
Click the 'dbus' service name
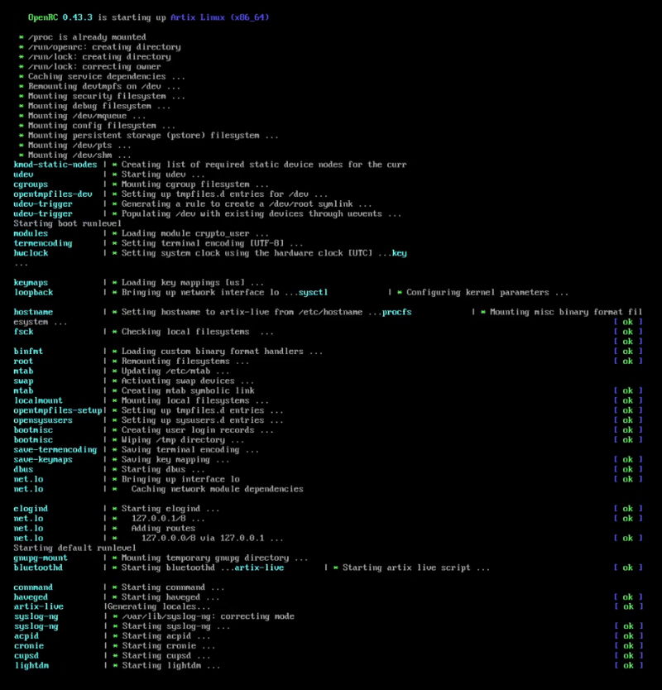(x=23, y=470)
